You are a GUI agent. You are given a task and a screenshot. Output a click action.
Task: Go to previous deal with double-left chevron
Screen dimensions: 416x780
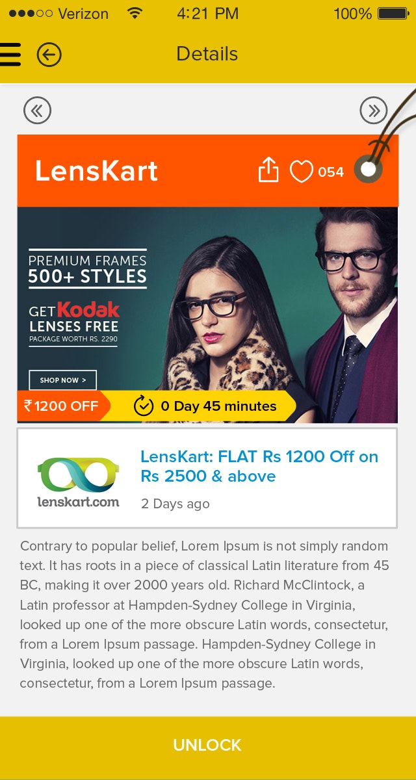(37, 110)
